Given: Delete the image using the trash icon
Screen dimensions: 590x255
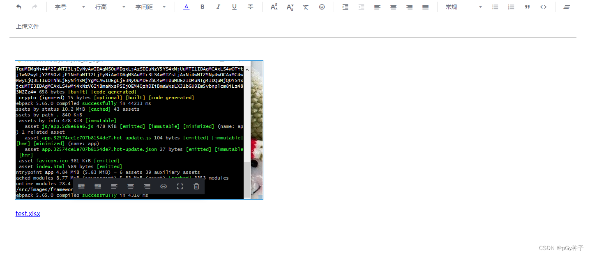Looking at the screenshot, I should [196, 186].
